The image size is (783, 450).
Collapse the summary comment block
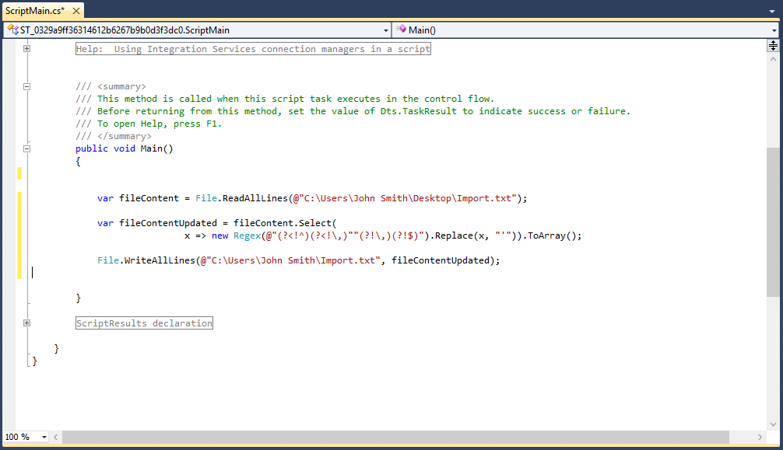(27, 86)
